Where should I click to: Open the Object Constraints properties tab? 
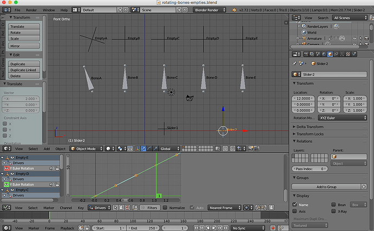pyautogui.click(x=336, y=54)
